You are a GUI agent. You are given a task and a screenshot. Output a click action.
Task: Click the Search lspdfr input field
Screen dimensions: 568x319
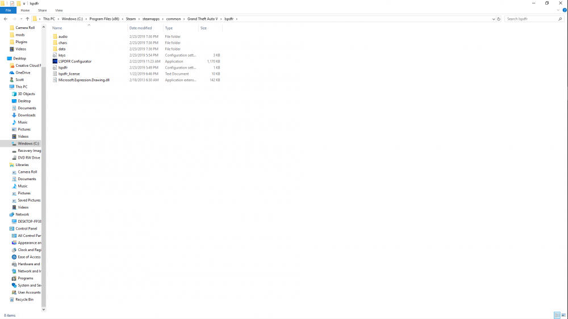point(531,19)
